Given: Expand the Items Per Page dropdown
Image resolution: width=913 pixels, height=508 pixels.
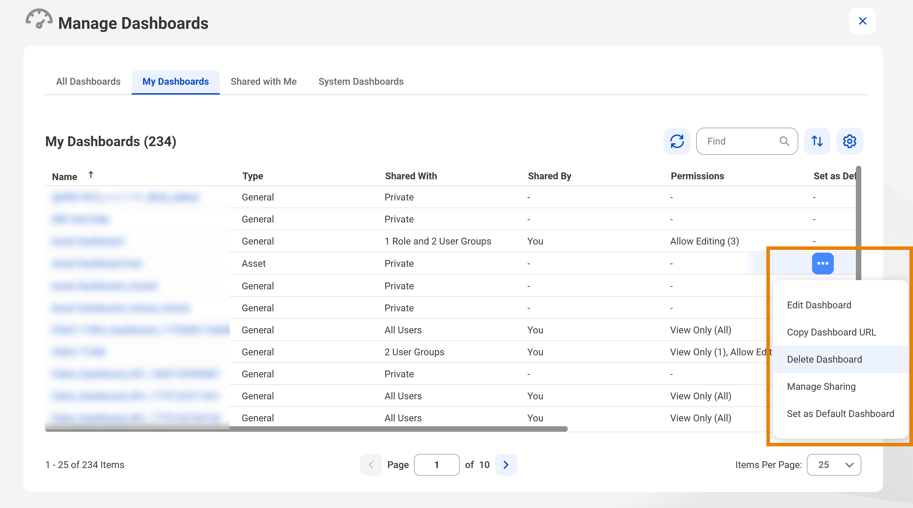Looking at the screenshot, I should [834, 465].
